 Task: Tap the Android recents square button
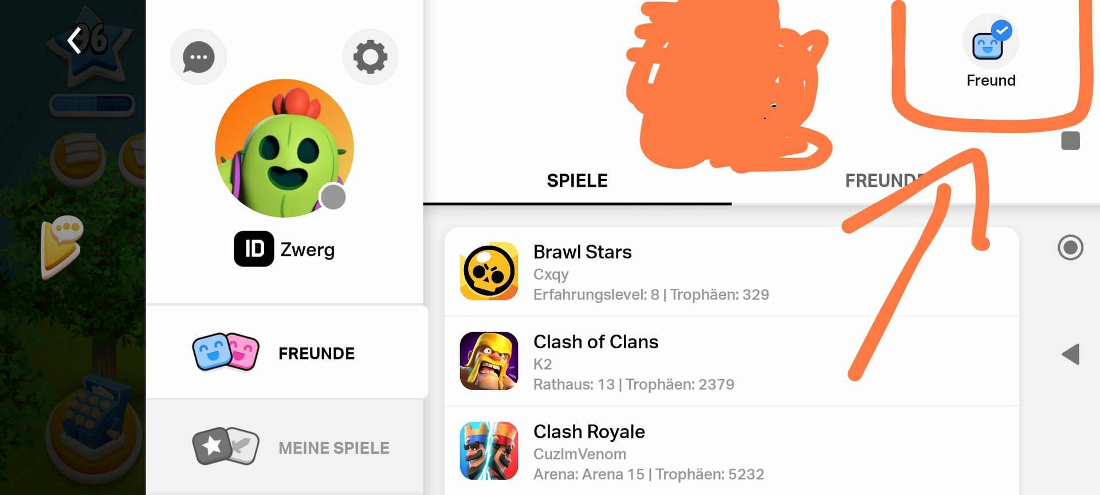(x=1070, y=140)
